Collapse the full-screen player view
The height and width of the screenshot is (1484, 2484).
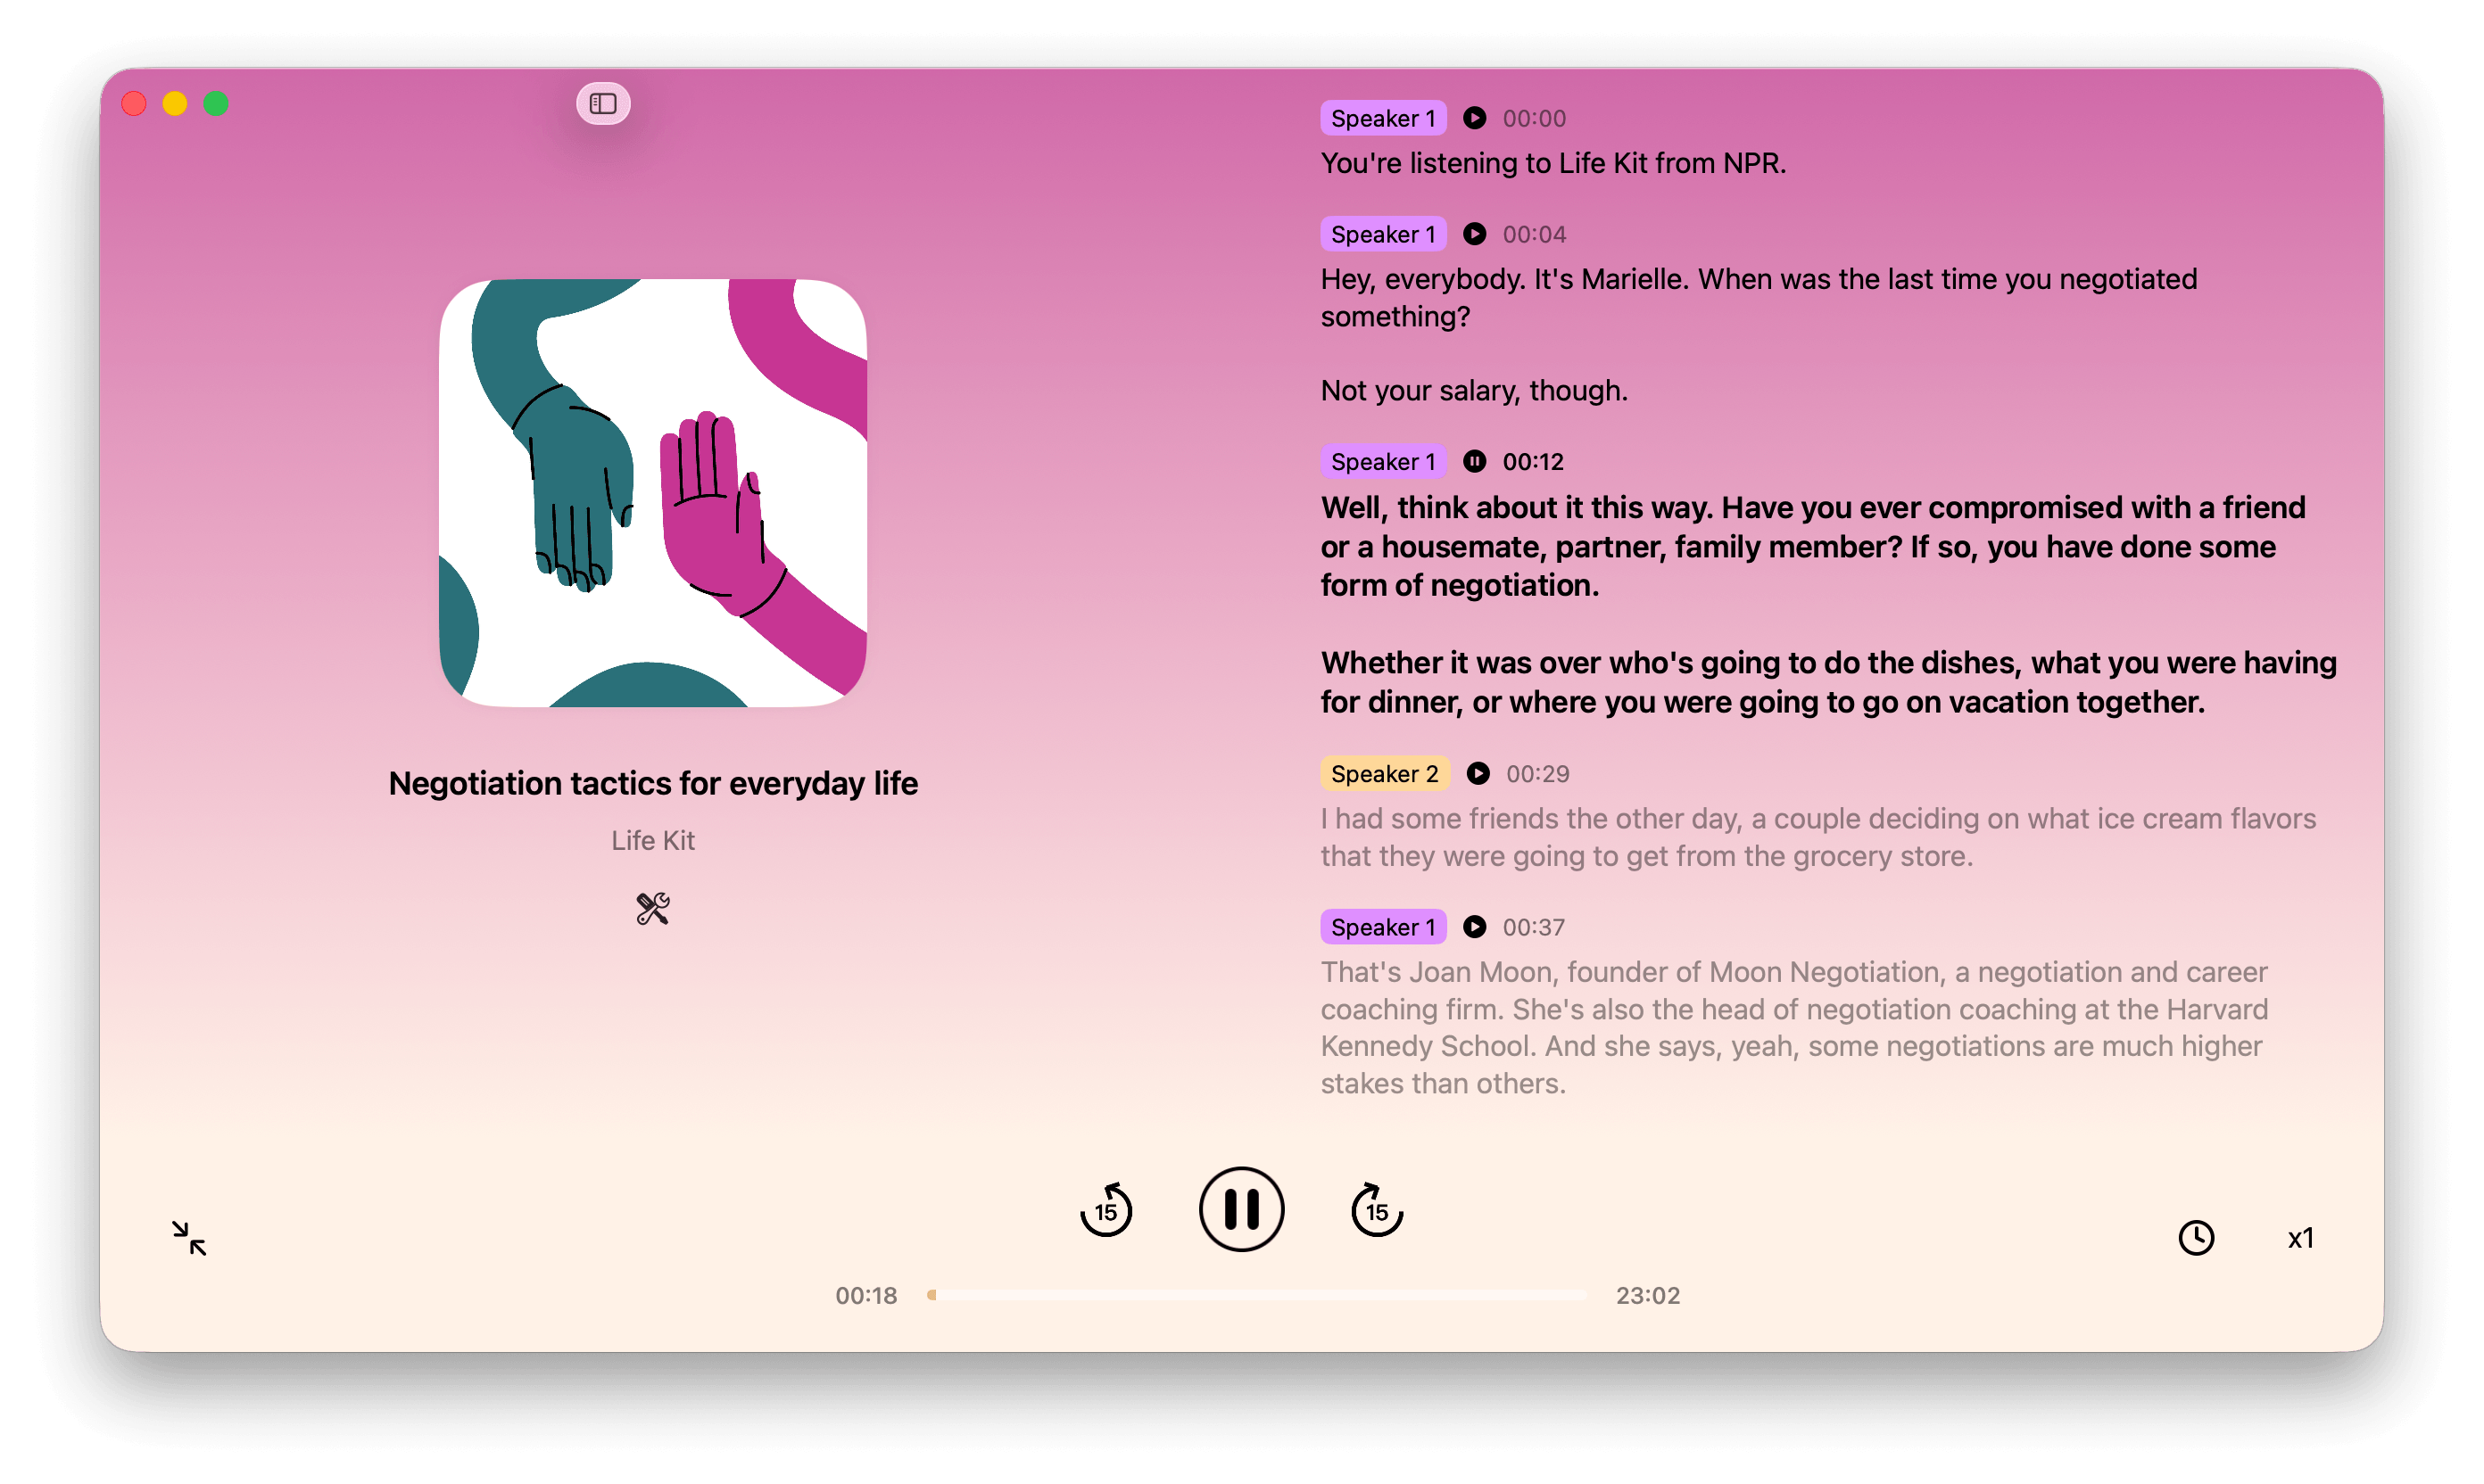click(x=189, y=1238)
